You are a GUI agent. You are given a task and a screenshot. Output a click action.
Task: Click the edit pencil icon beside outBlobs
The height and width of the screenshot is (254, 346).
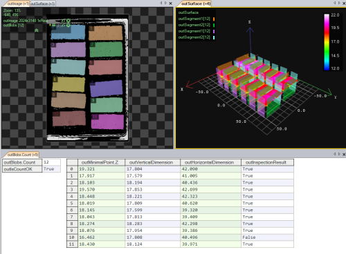click(x=64, y=26)
